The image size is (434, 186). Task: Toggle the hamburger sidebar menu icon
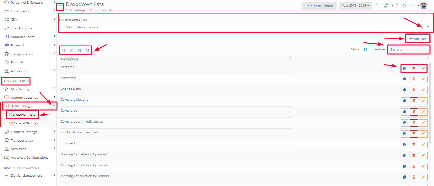coord(60,7)
